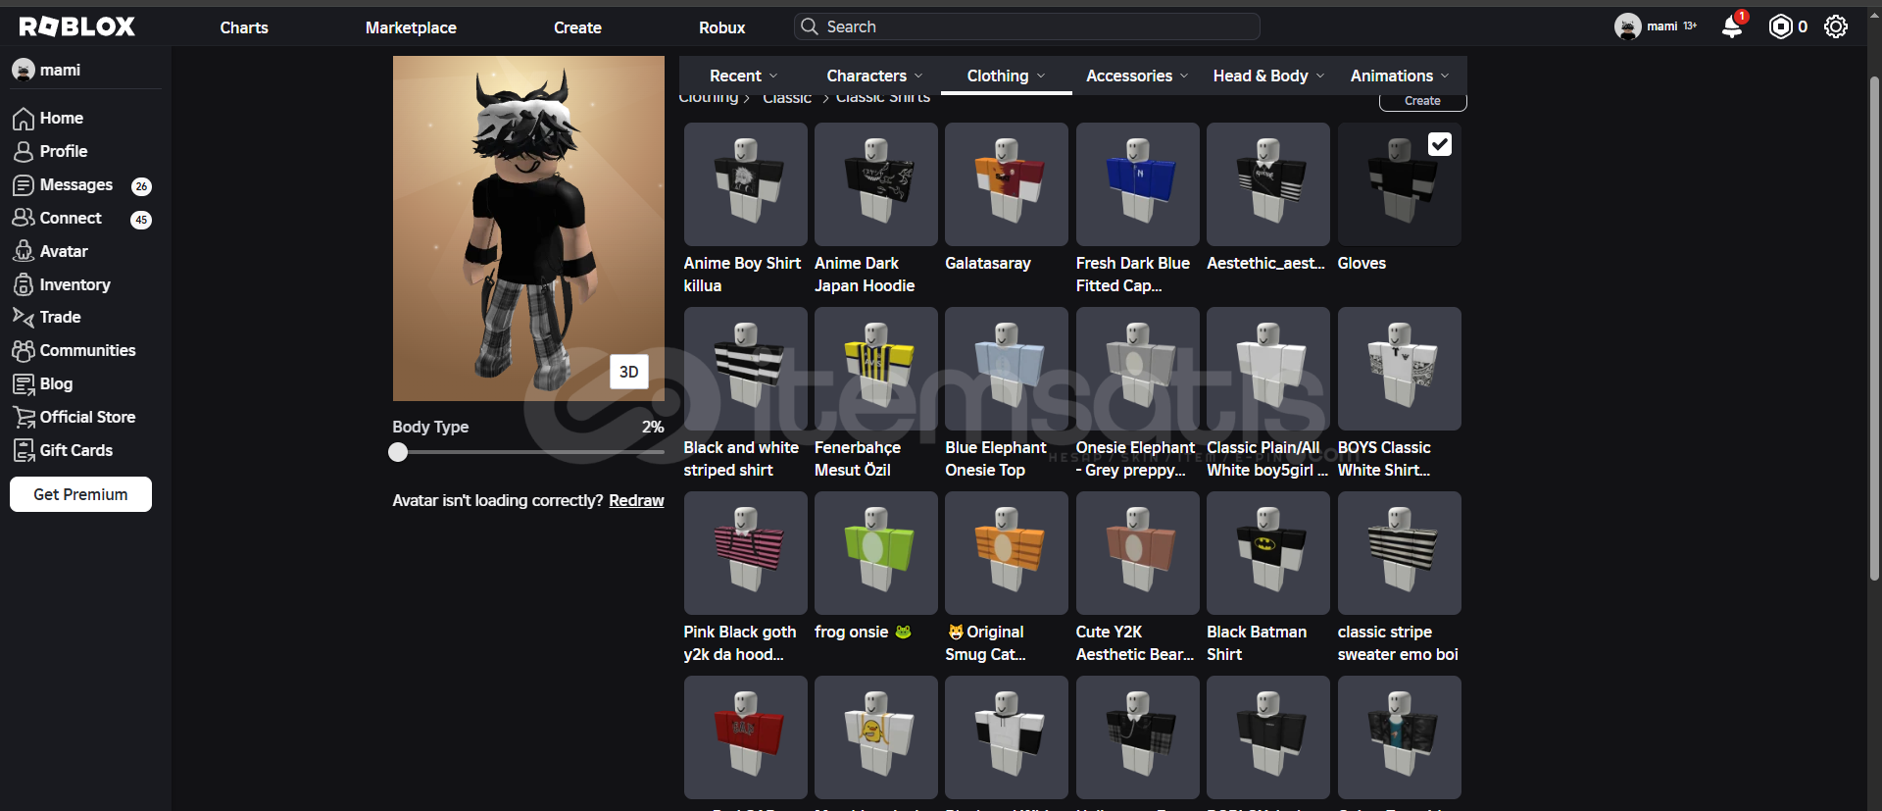This screenshot has height=811, width=1882.
Task: Expand the Clothing dropdown
Action: tap(1007, 76)
